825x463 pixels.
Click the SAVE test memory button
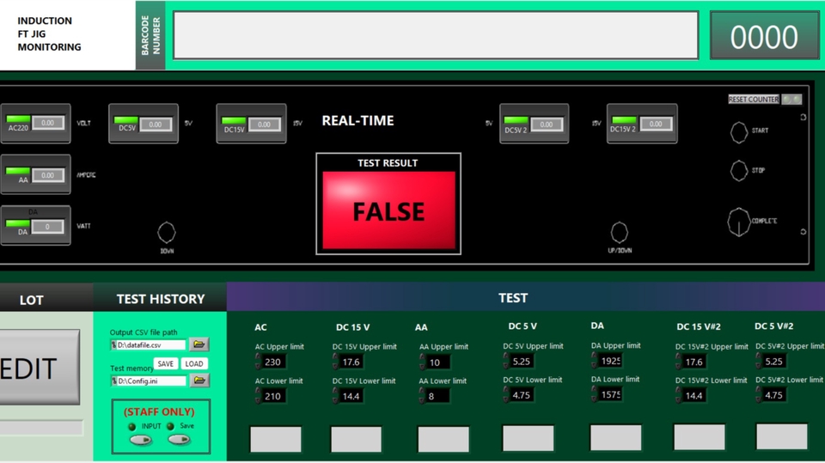click(x=165, y=363)
